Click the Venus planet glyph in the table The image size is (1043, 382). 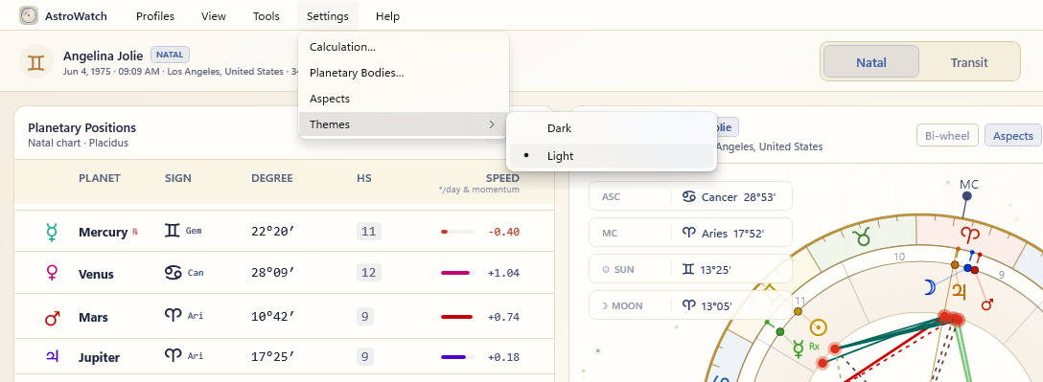(x=52, y=273)
